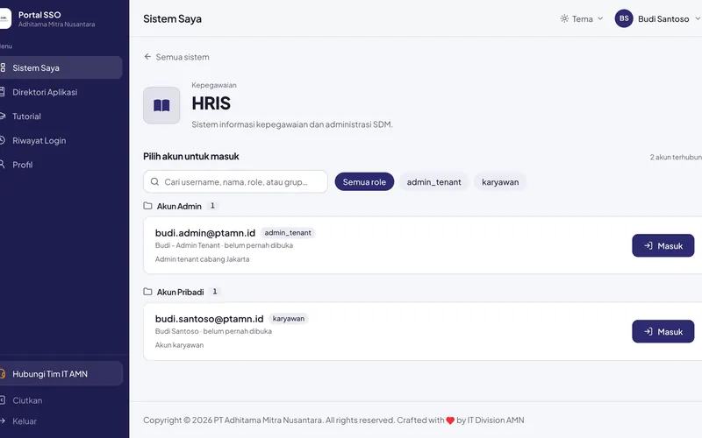This screenshot has width=702, height=438.
Task: Click the Portal SSO logo
Action: pyautogui.click(x=4, y=18)
